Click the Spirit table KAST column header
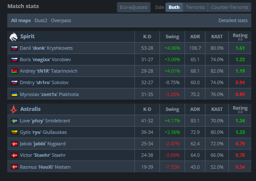256x181 pixels. coord(217,37)
